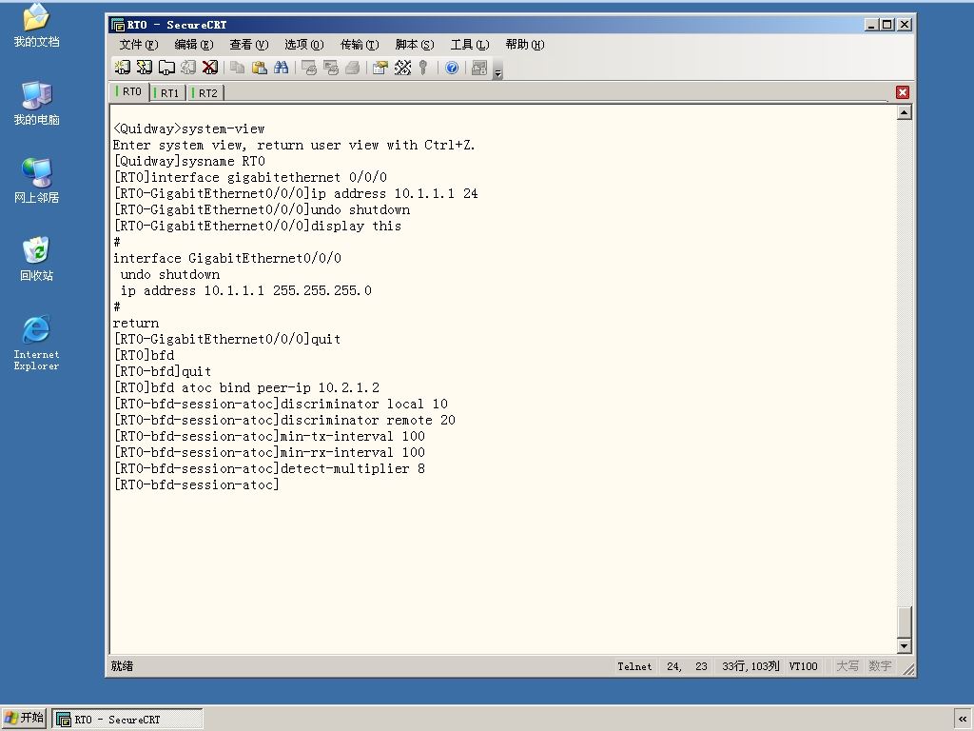Open the 我的文档 desktop icon
The image size is (974, 731).
point(36,26)
